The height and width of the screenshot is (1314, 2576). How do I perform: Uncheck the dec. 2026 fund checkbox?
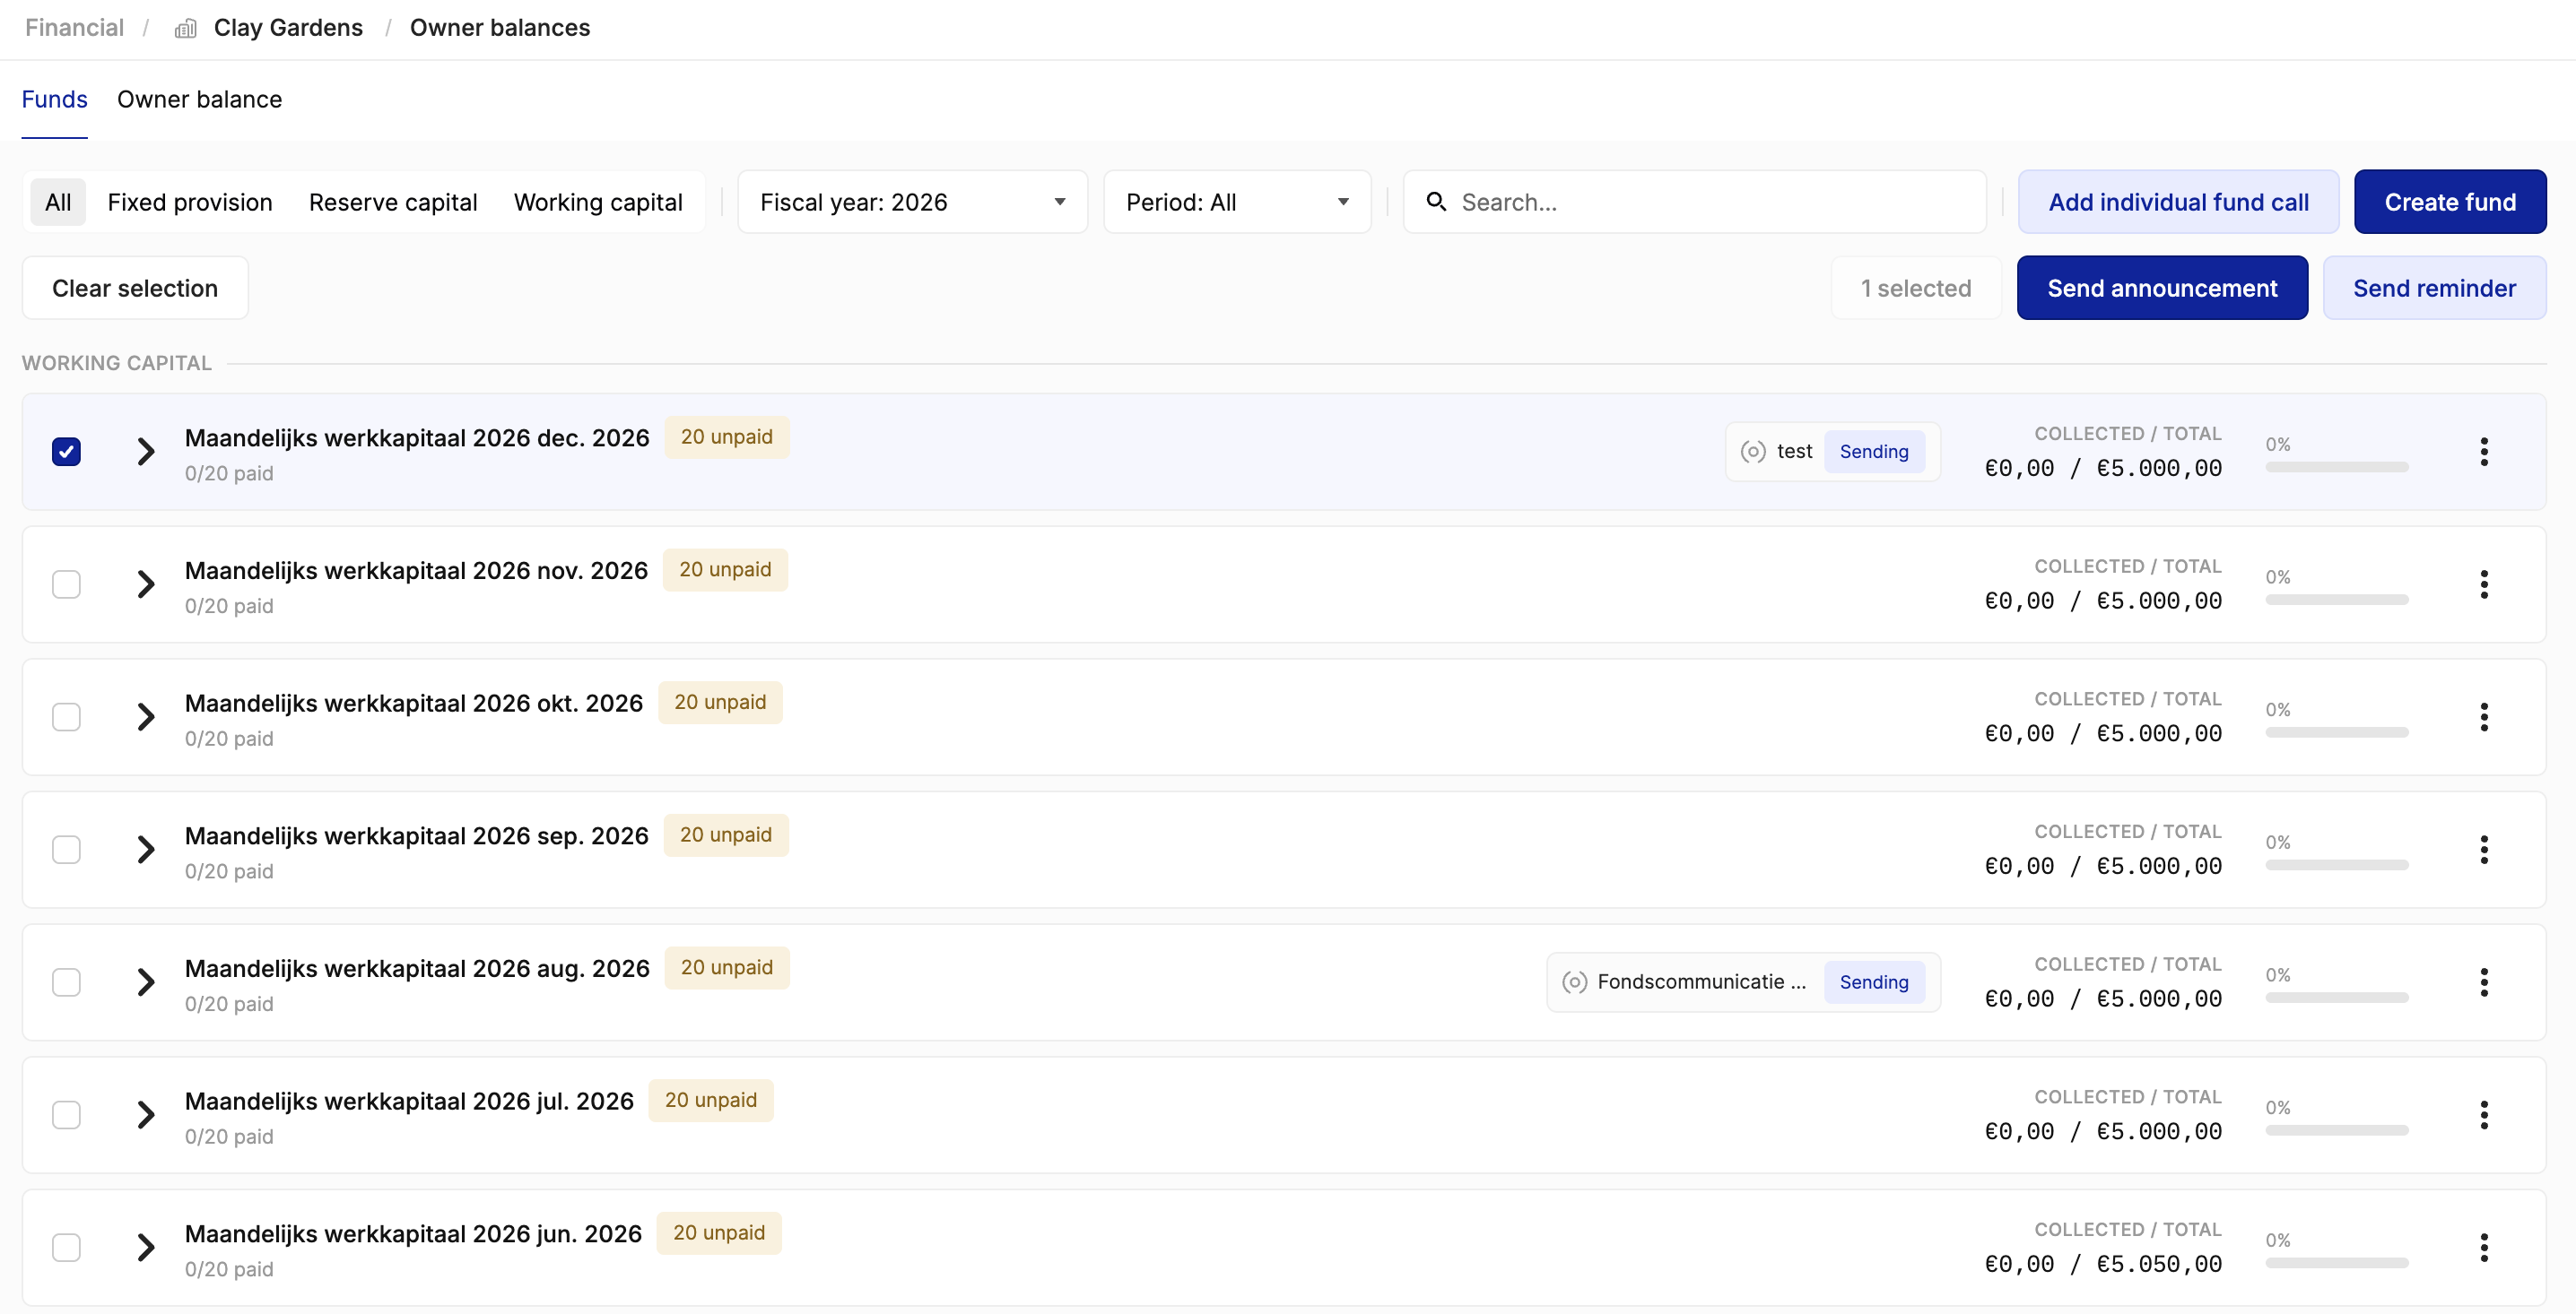[66, 452]
